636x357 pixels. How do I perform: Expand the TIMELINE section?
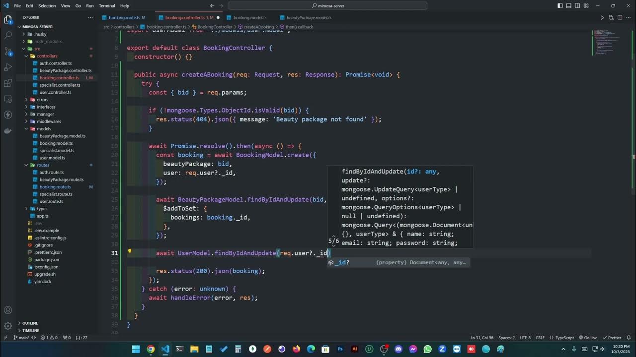[30, 330]
